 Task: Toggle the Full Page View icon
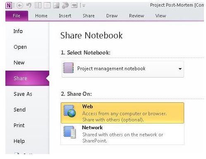click(x=47, y=5)
